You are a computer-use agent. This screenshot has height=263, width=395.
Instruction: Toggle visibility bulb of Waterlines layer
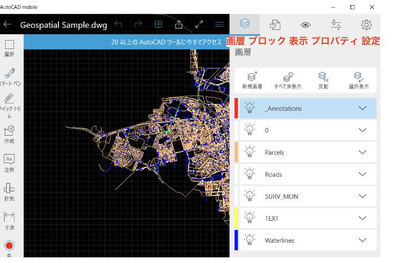tap(250, 239)
